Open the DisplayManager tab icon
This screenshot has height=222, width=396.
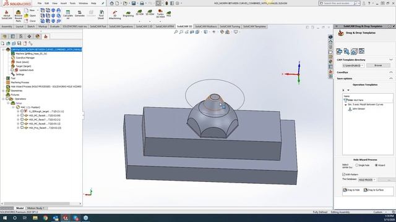click(x=38, y=36)
